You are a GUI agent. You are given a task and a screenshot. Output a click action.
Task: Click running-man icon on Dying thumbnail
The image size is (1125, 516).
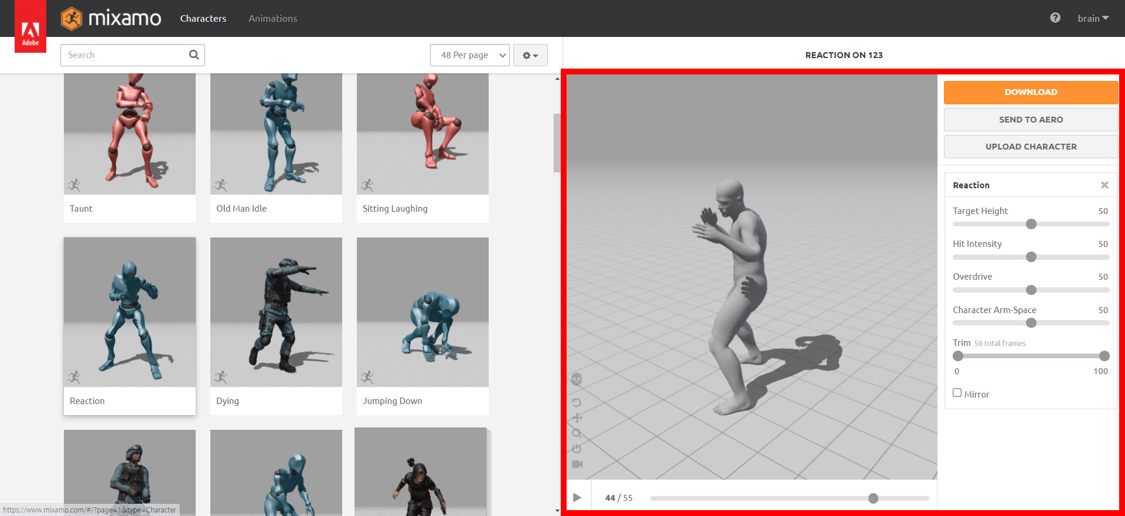[x=221, y=377]
